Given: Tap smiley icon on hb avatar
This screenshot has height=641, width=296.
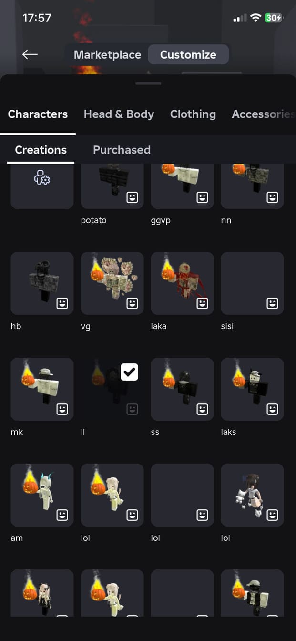Looking at the screenshot, I should (62, 303).
